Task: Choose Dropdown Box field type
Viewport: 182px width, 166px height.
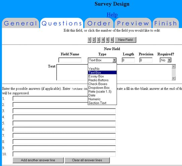Action: click(102, 88)
